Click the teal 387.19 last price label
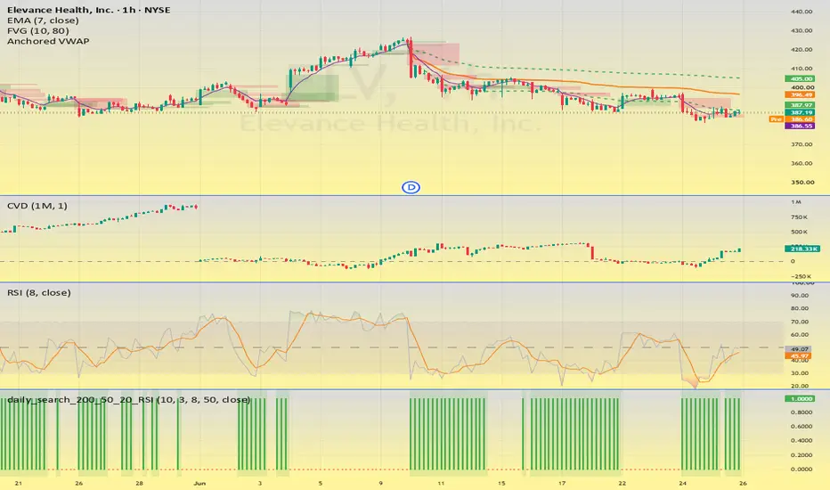 [x=800, y=112]
